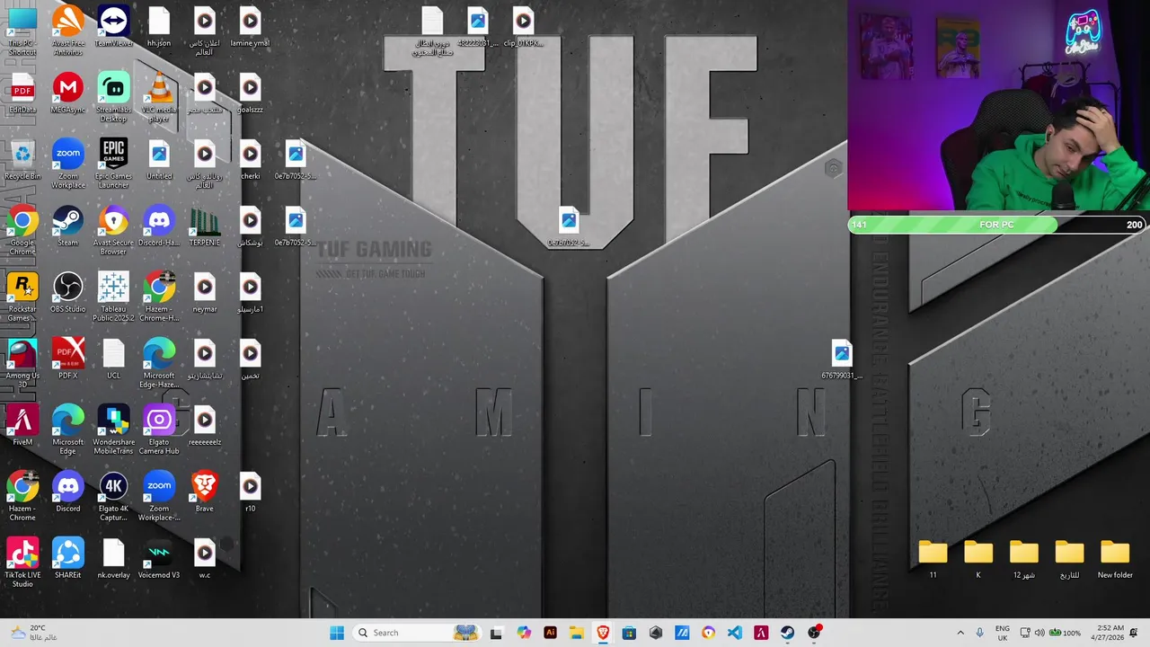Screen dimensions: 1150x647
Task: Select the Rockstar Games Launcher icon
Action: pos(22,297)
